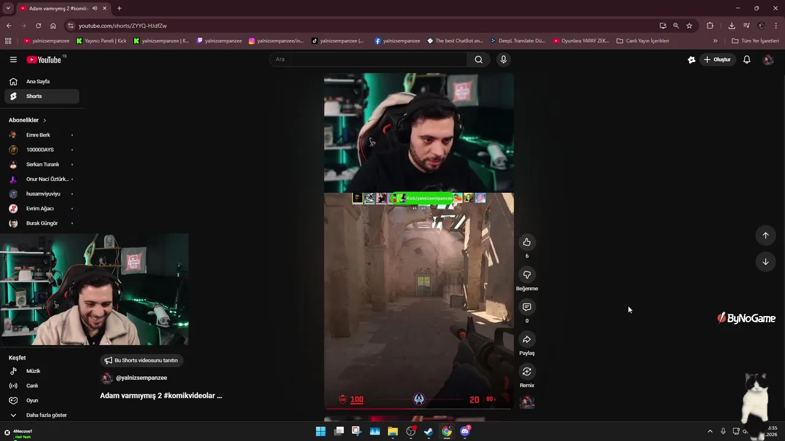785x441 pixels.
Task: Open Yayıncı Paneli | Kick bookmark
Action: tap(101, 41)
